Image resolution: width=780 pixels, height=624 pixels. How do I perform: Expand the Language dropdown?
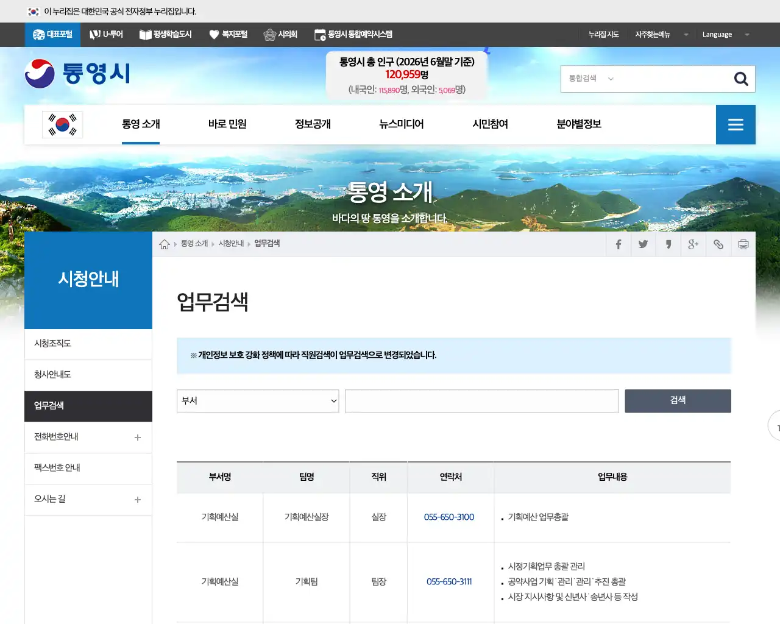tap(725, 35)
